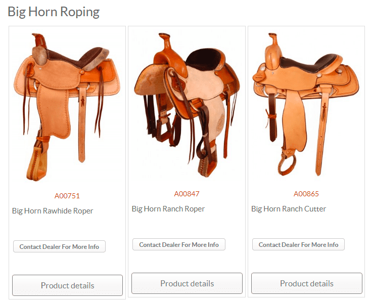The height and width of the screenshot is (300, 370).
Task: Contact dealer about the Rawhide Roper saddle
Action: (59, 246)
